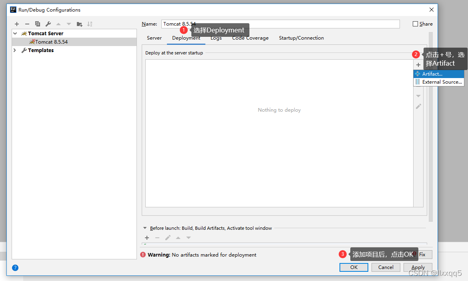Remove before launch task minus icon
This screenshot has width=468, height=281.
[157, 238]
